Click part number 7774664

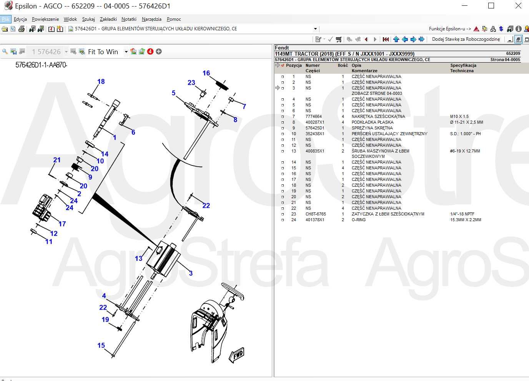314,117
